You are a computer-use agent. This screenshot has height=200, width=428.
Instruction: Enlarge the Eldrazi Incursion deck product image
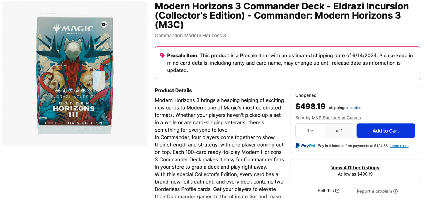tap(75, 74)
